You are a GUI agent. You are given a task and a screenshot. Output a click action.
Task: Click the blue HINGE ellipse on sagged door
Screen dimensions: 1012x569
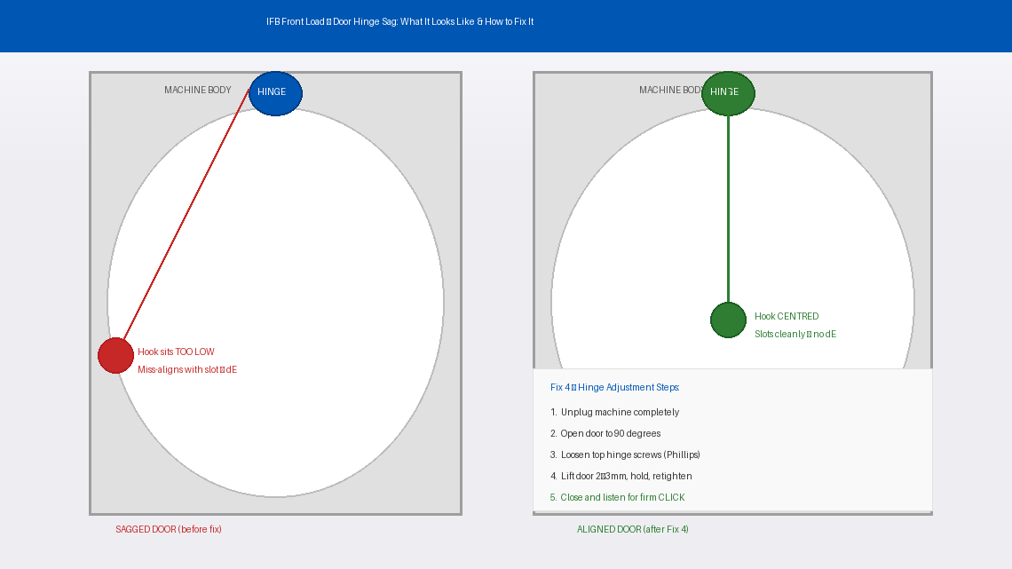pyautogui.click(x=275, y=93)
